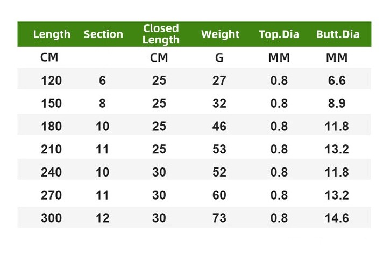Click section value 12
This screenshot has width=391, height=271.
coord(103,218)
